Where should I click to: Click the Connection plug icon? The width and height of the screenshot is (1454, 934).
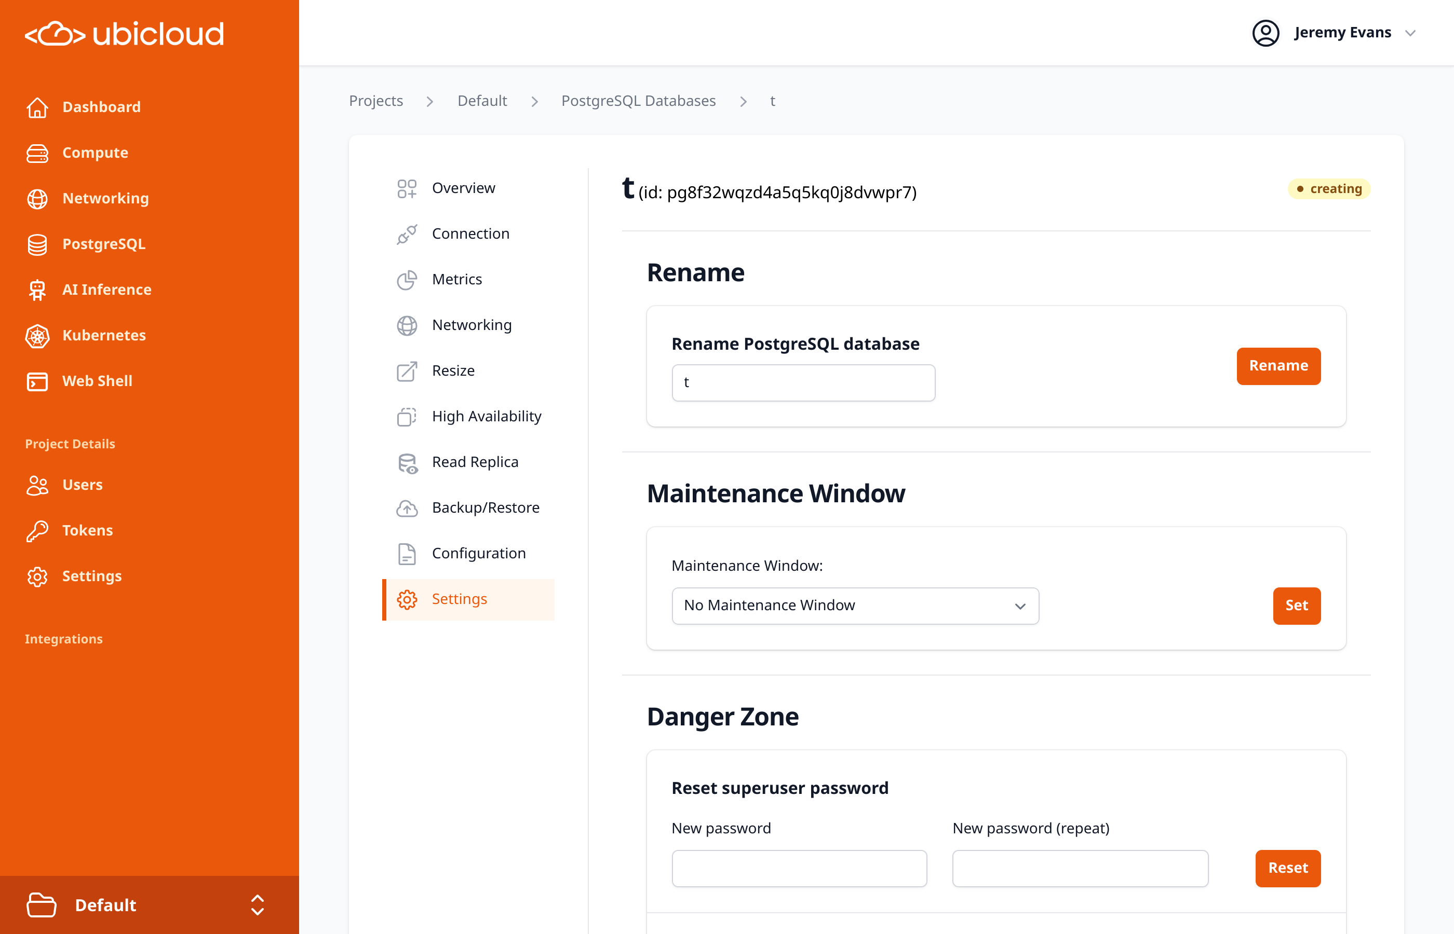tap(407, 234)
